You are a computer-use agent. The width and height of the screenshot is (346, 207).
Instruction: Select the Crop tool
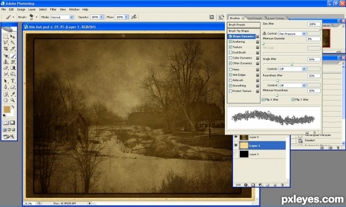click(x=6, y=48)
